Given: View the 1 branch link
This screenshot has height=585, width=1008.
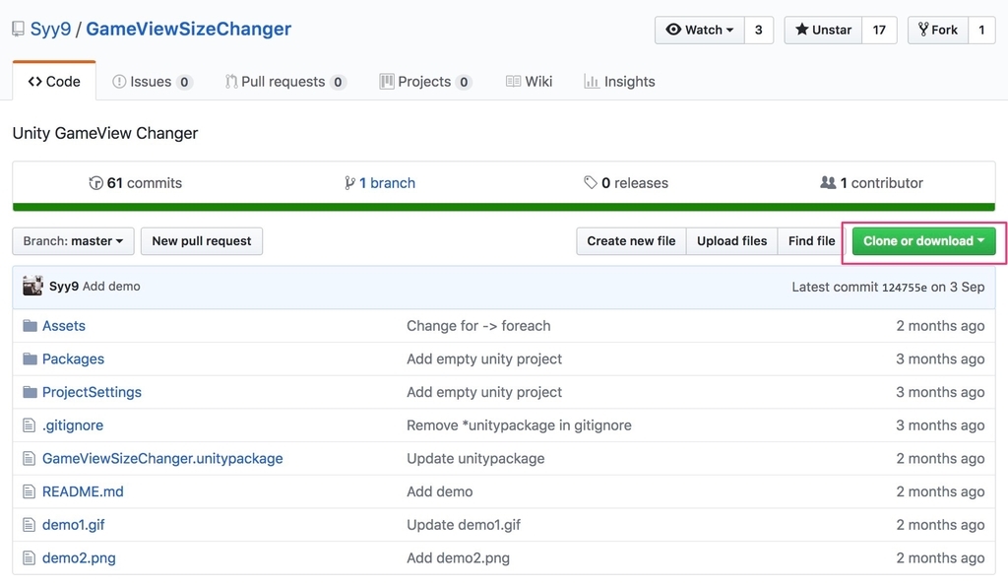Looking at the screenshot, I should pos(380,183).
